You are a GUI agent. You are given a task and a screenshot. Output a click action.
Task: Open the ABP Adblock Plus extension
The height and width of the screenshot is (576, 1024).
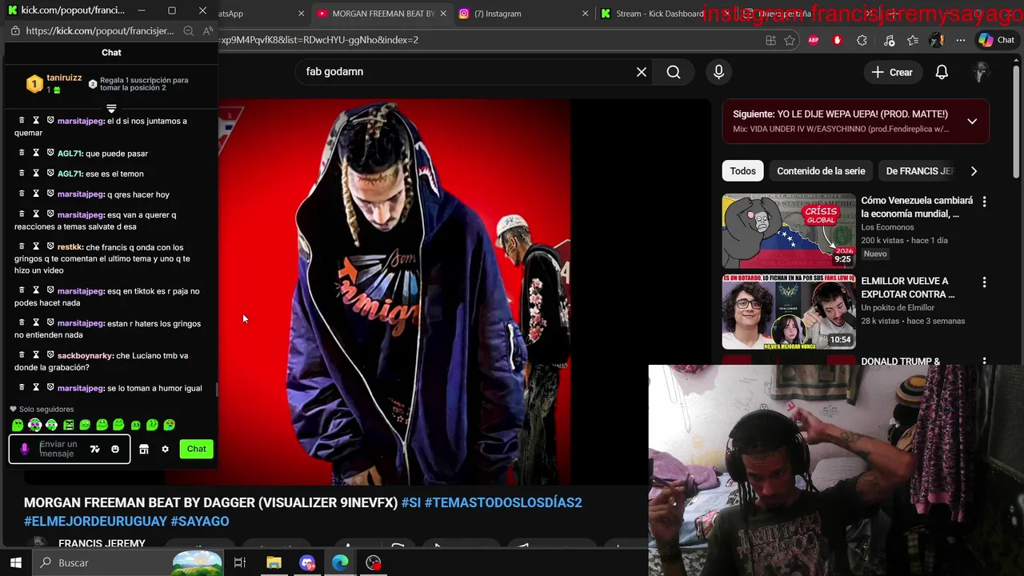point(814,40)
